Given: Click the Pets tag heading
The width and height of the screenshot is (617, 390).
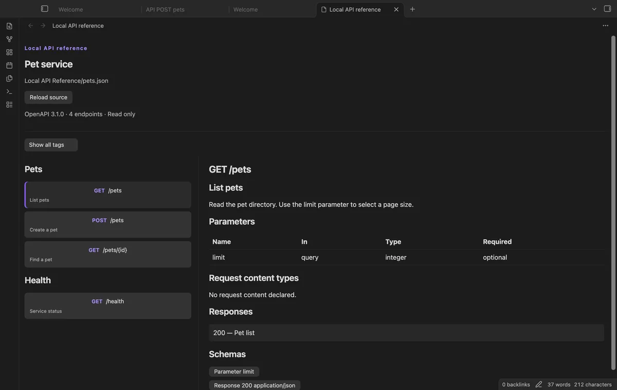Looking at the screenshot, I should (x=33, y=169).
